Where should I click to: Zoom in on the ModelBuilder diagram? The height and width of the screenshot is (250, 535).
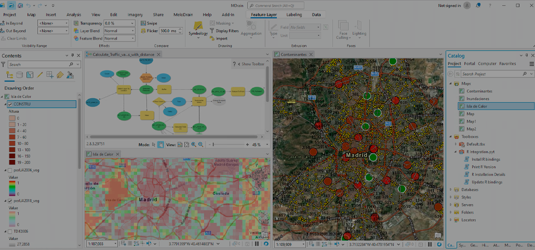(x=194, y=145)
